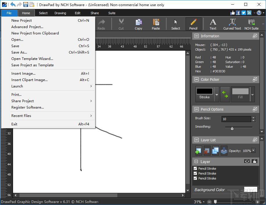Choose the Pencil tool

pos(193,24)
